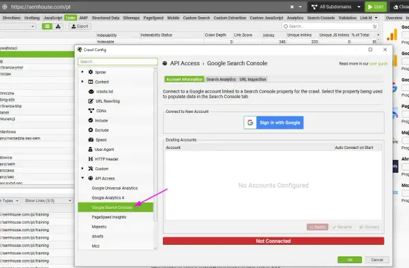This screenshot has height=268, width=409.
Task: Click the Export button
Action: point(80,27)
